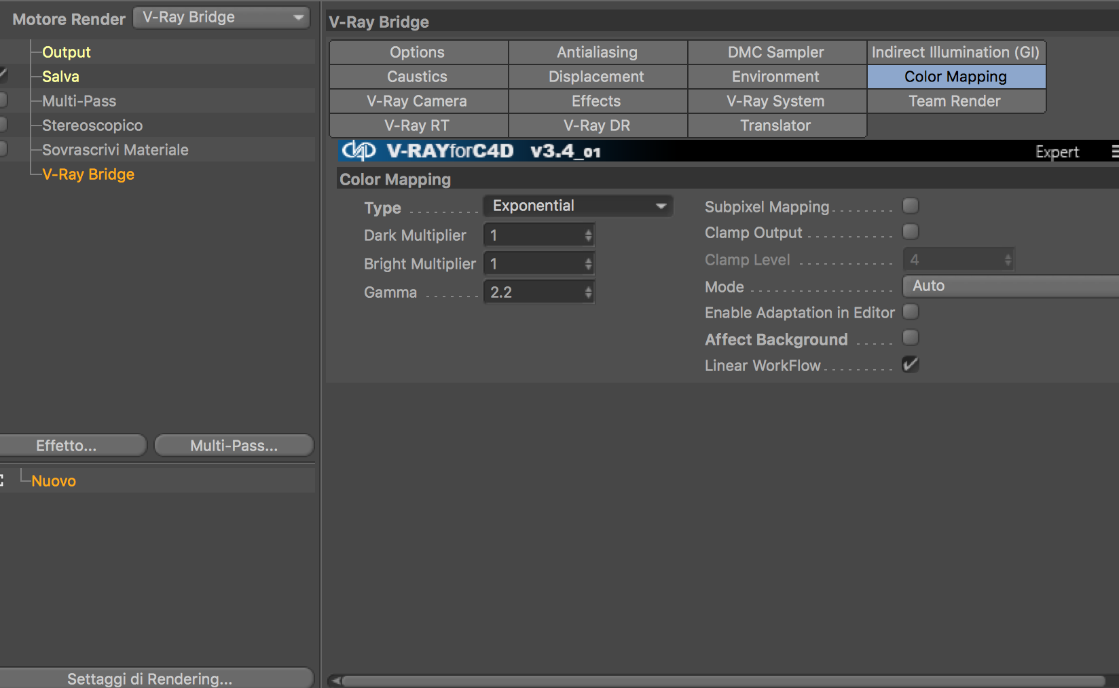Image resolution: width=1119 pixels, height=688 pixels.
Task: Open Indirect Illumination (GI) tab
Action: 956,52
